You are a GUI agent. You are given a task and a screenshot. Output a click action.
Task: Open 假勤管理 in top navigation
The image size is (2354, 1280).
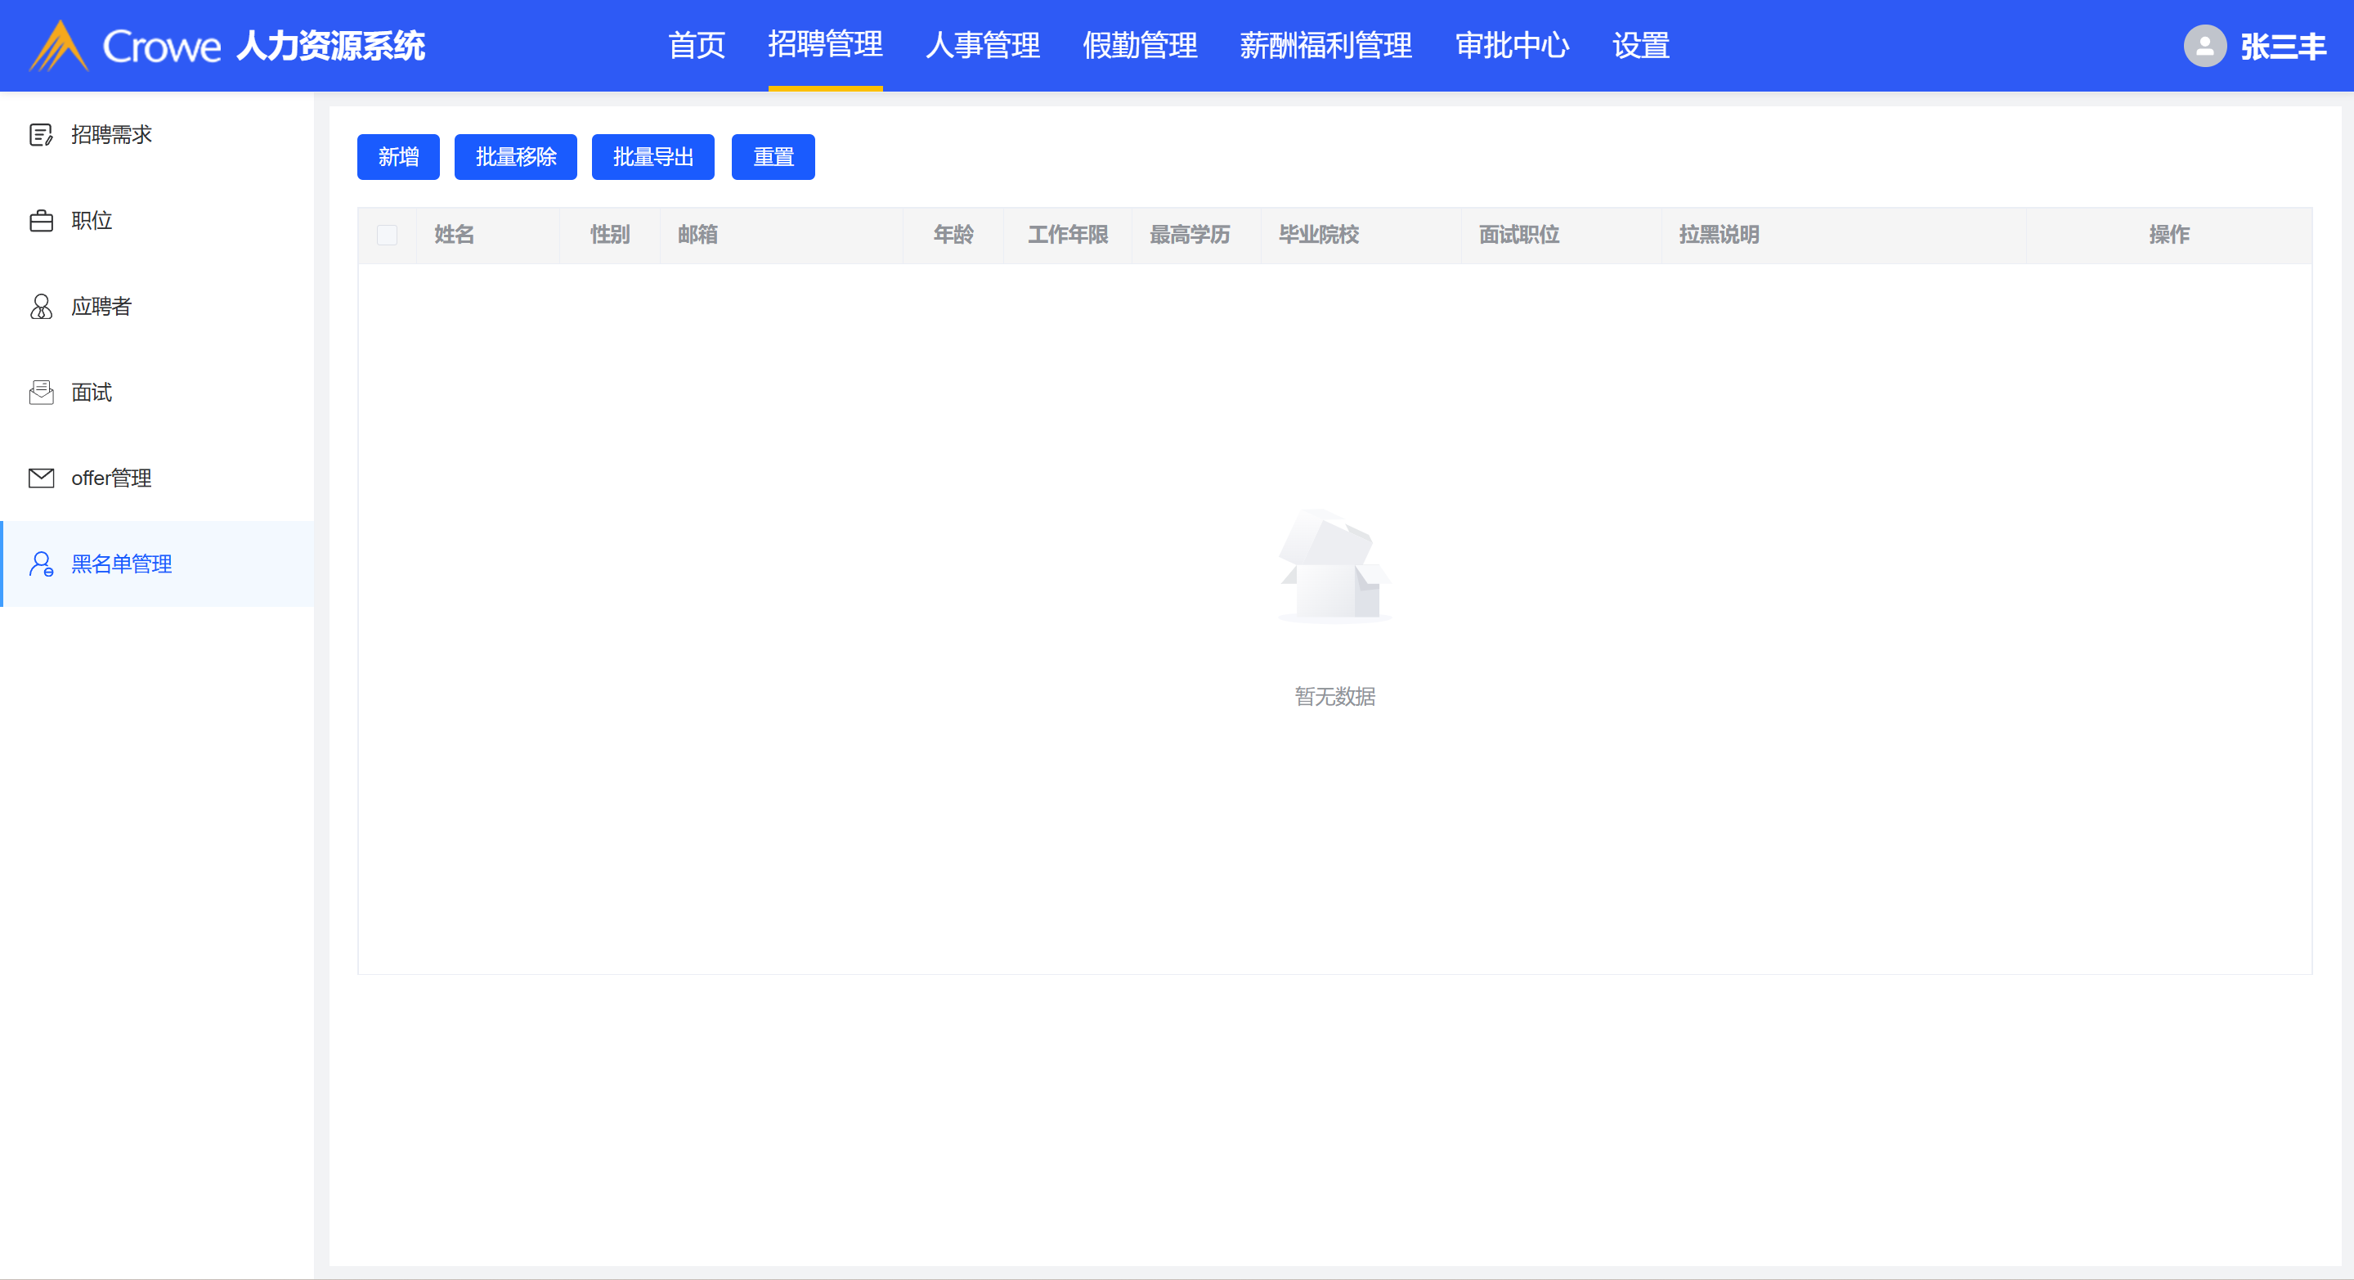click(1140, 46)
